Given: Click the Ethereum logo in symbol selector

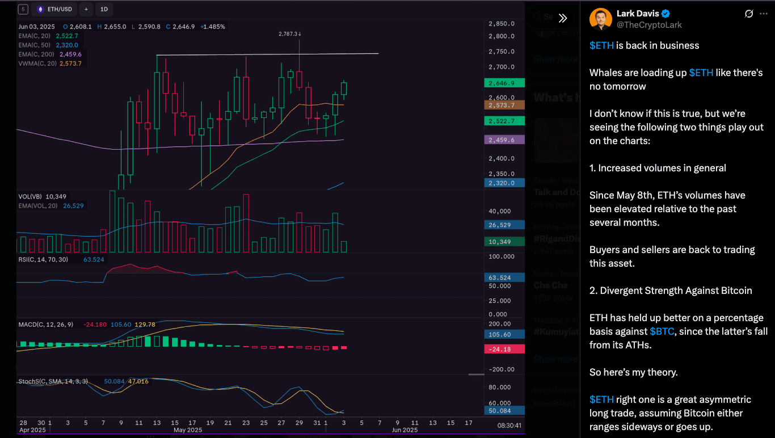Looking at the screenshot, I should click(40, 10).
